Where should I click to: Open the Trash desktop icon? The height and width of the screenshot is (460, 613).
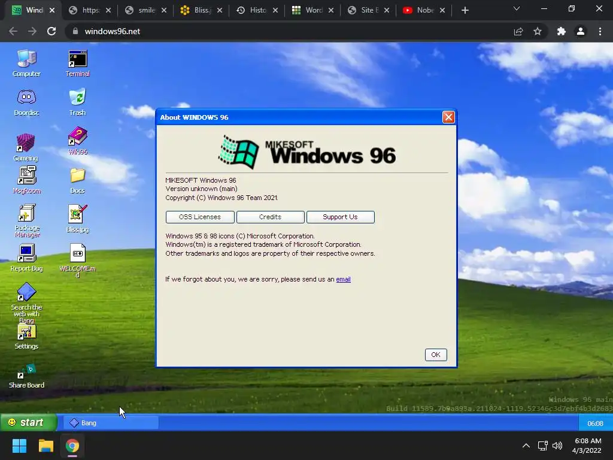[77, 102]
